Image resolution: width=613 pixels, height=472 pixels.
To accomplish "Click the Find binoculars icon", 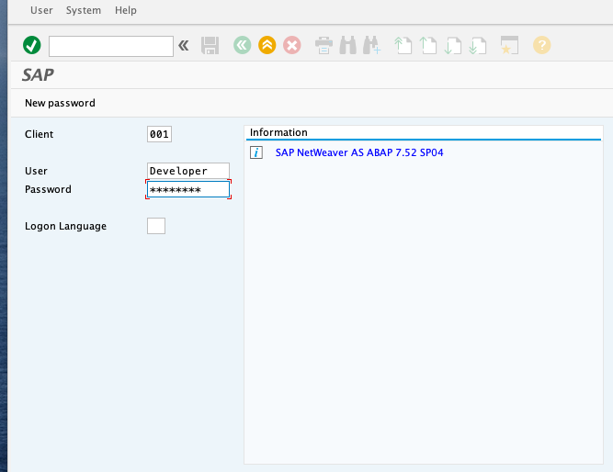I will point(348,45).
